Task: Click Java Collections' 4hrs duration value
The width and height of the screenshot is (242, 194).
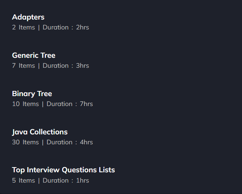Action: (86, 142)
